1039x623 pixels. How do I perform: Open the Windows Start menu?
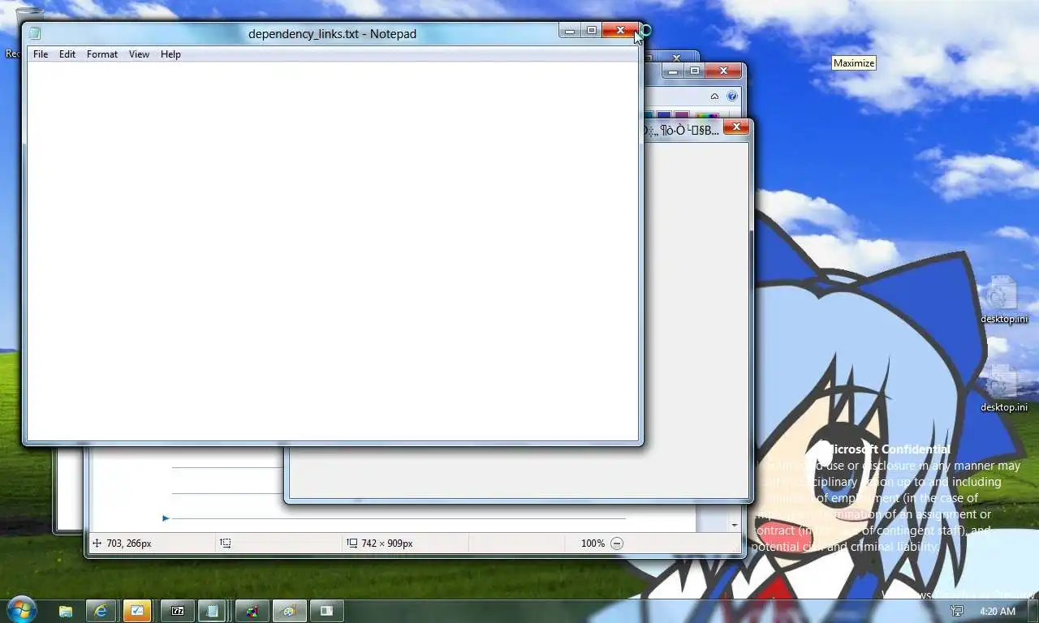21,610
